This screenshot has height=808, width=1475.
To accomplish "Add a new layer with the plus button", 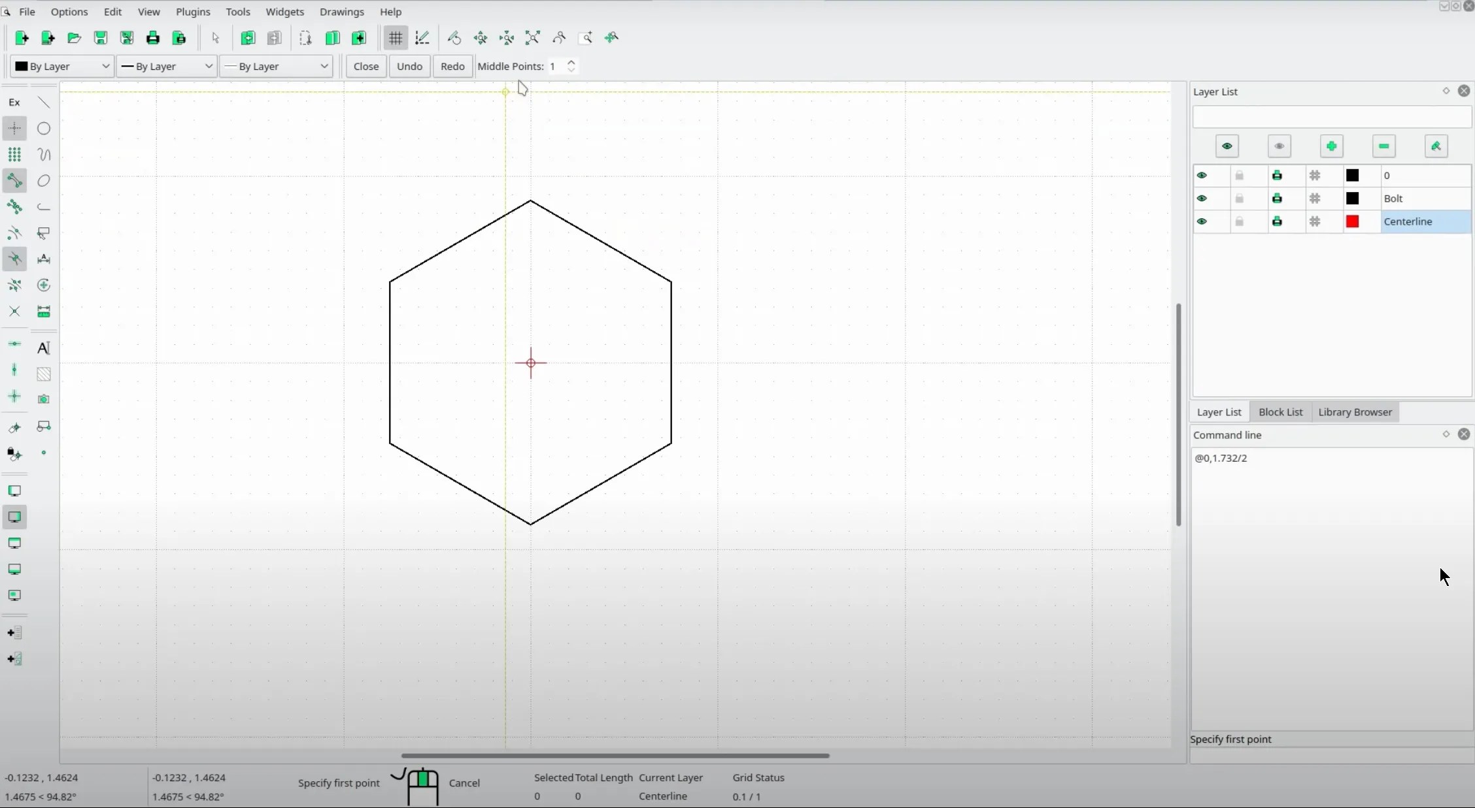I will coord(1332,146).
